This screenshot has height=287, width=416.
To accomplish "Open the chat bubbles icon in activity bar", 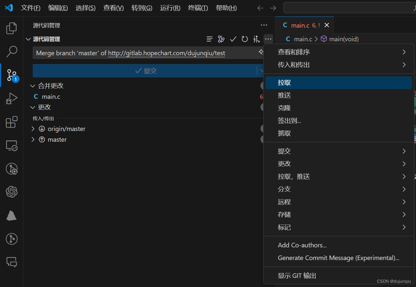I will 11,262.
